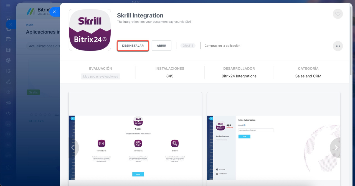Open the calendar icon in the left sidebar
This screenshot has height=186, width=355.
coord(8,39)
